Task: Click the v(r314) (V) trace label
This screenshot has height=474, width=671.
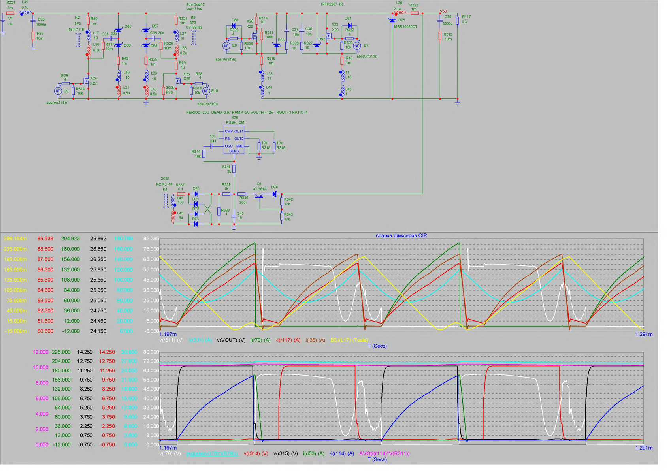Action: [x=256, y=453]
